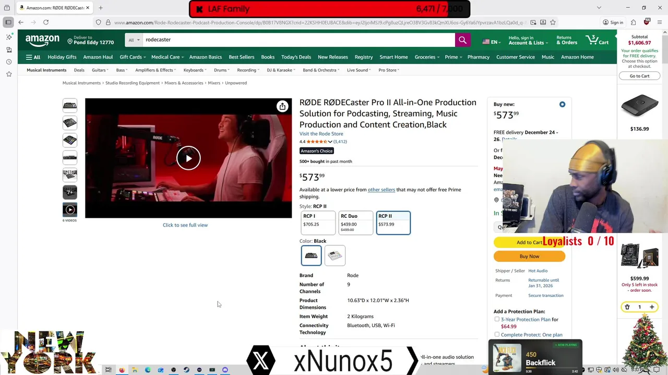Viewport: 668px width, 375px height.
Task: Expand the Gift Cards dropdown
Action: click(132, 57)
